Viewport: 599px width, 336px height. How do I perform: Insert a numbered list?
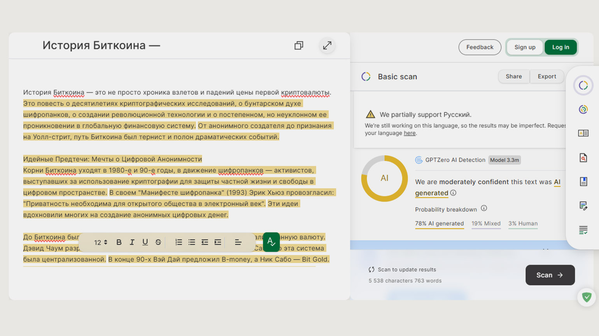(x=179, y=242)
